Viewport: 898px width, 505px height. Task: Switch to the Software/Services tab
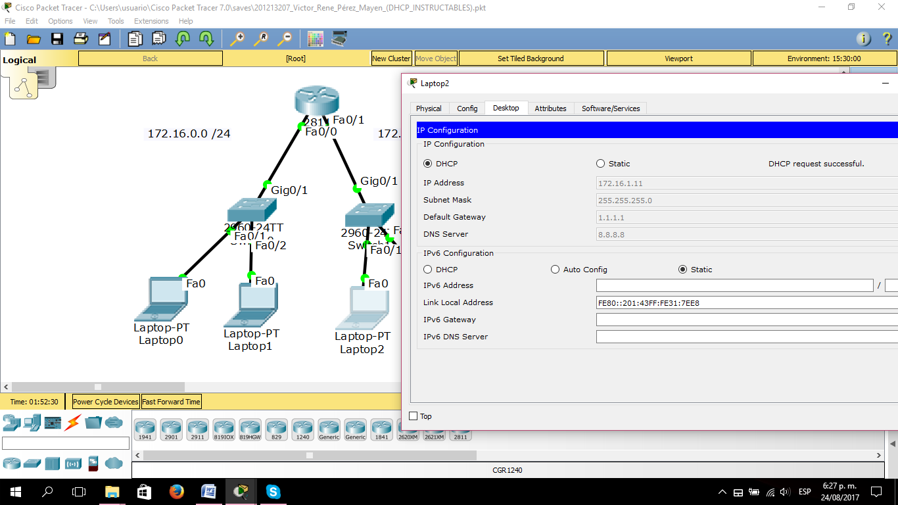[x=611, y=108]
